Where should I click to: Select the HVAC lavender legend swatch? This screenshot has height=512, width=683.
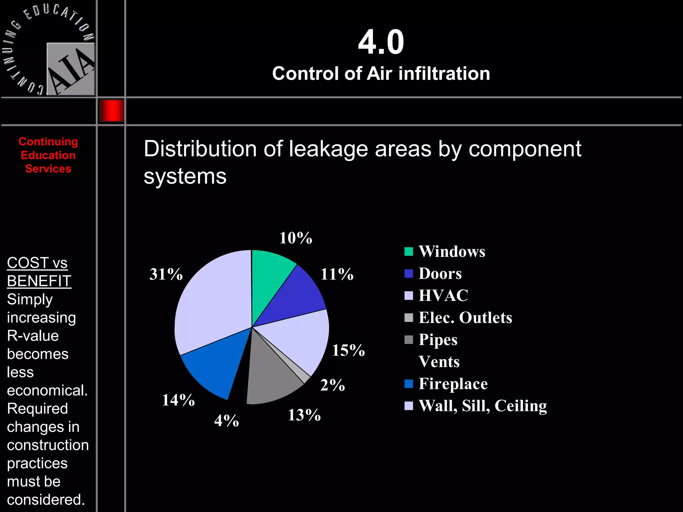point(409,295)
